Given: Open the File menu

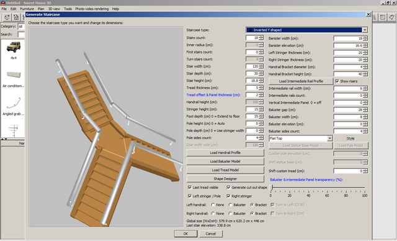Looking at the screenshot, I should point(4,9).
